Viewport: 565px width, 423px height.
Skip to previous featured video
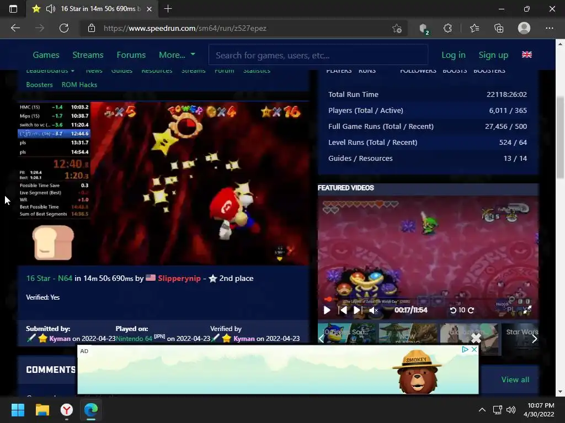[x=343, y=310]
